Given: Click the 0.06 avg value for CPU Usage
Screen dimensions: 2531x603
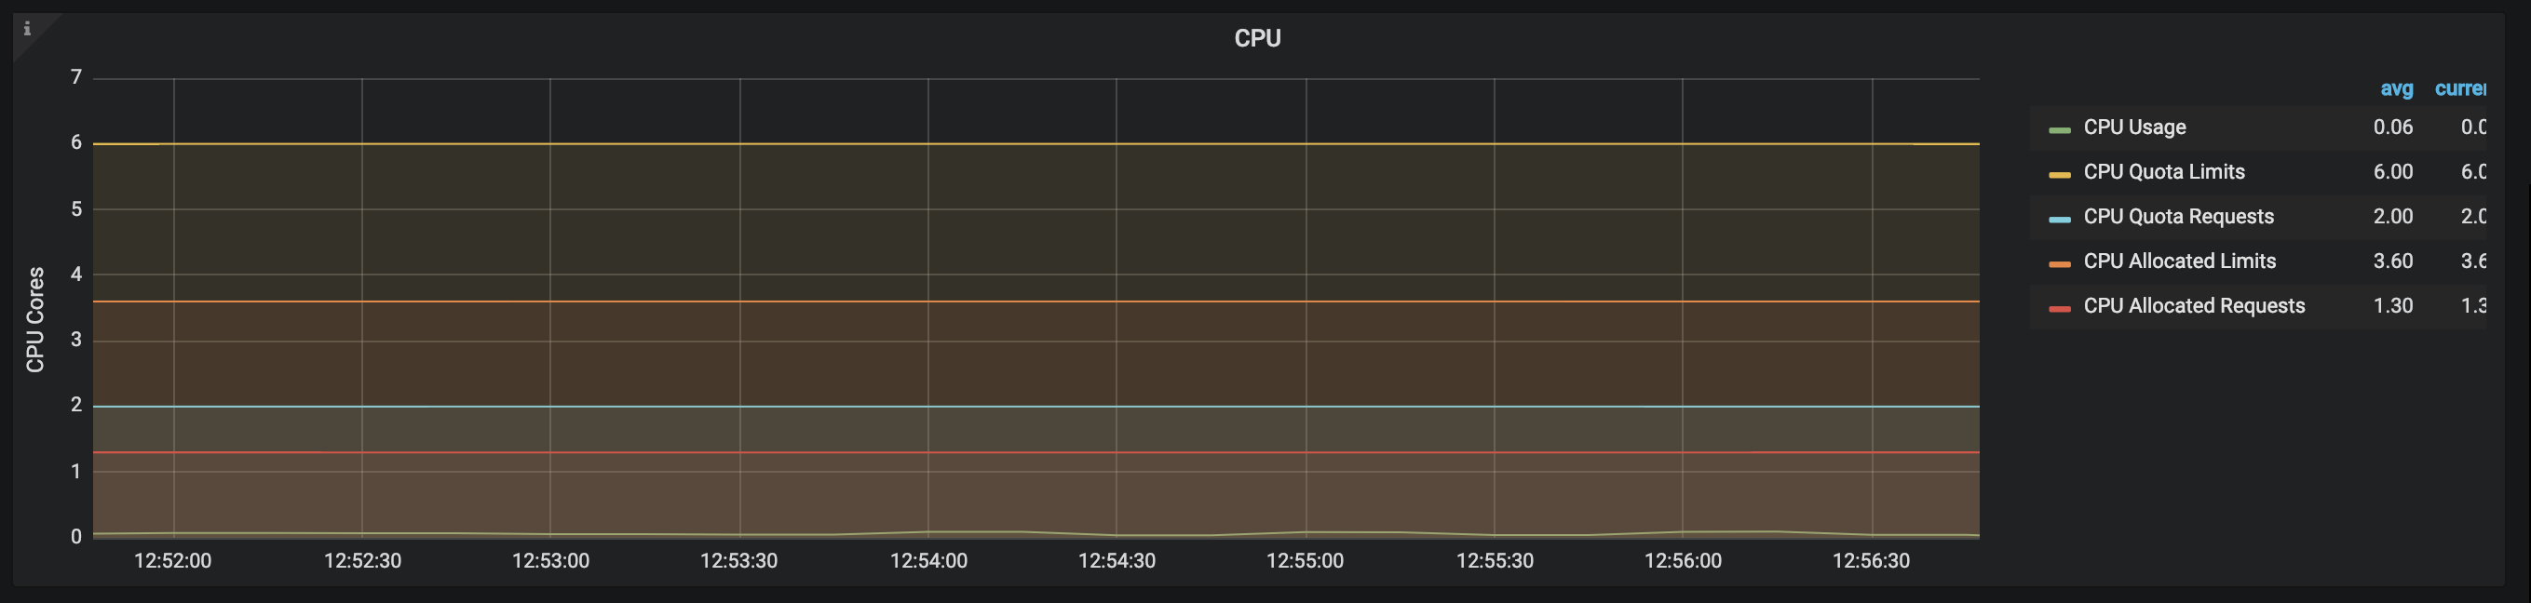Looking at the screenshot, I should [2392, 127].
